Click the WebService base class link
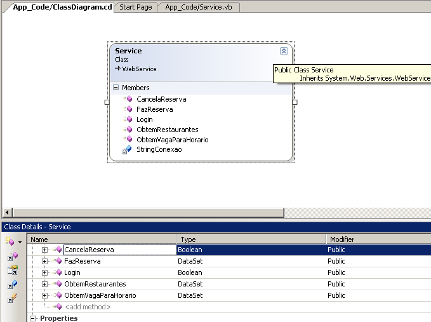The height and width of the screenshot is (322, 431). (139, 69)
